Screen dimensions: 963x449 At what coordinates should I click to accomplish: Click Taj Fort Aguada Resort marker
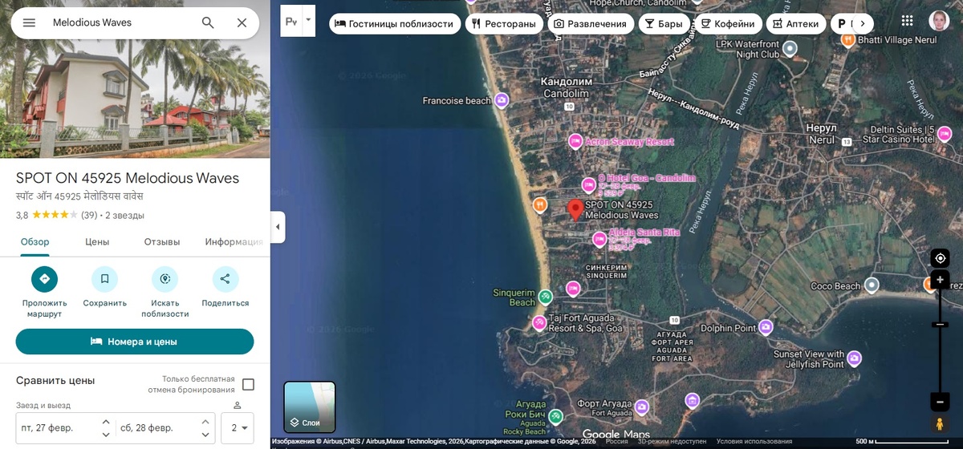[x=538, y=323]
